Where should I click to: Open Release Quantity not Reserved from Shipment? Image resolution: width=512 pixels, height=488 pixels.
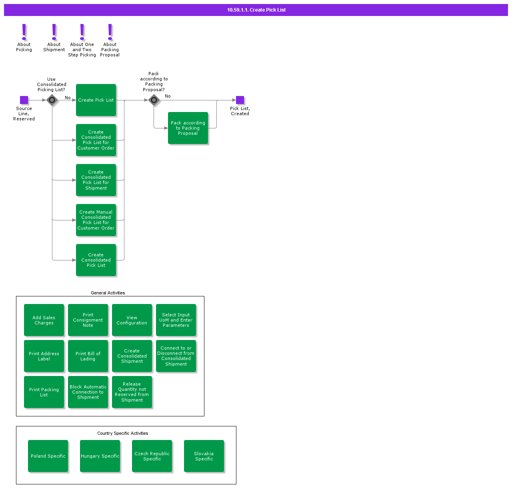pyautogui.click(x=132, y=392)
